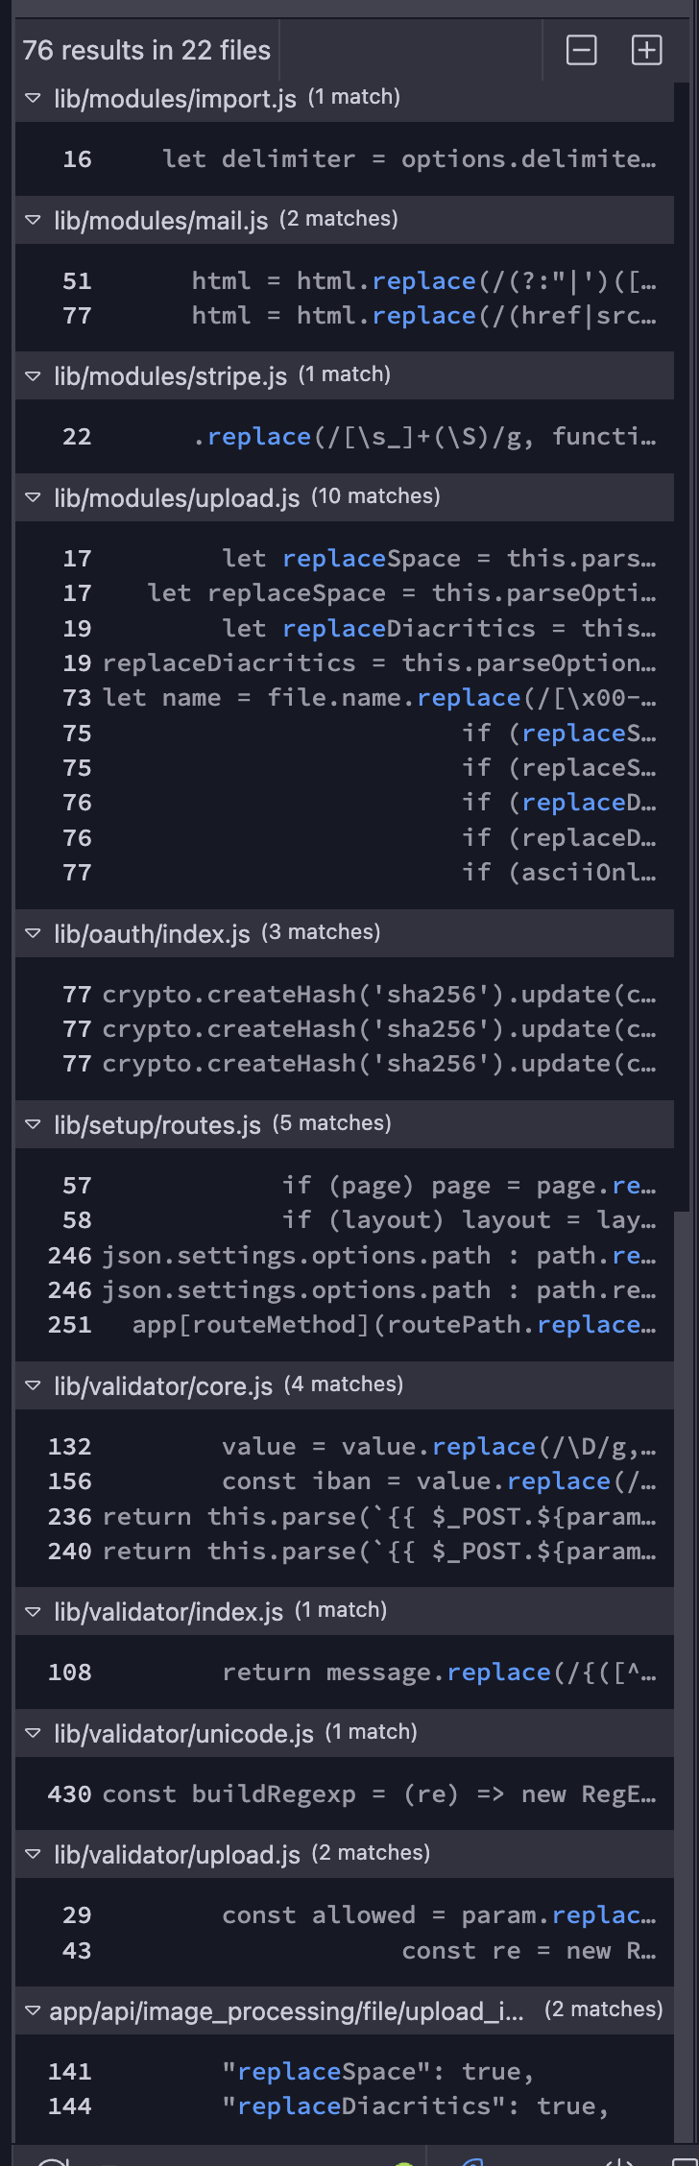This screenshot has height=2166, width=699.
Task: Click the collapse all results minus icon
Action: tap(581, 50)
